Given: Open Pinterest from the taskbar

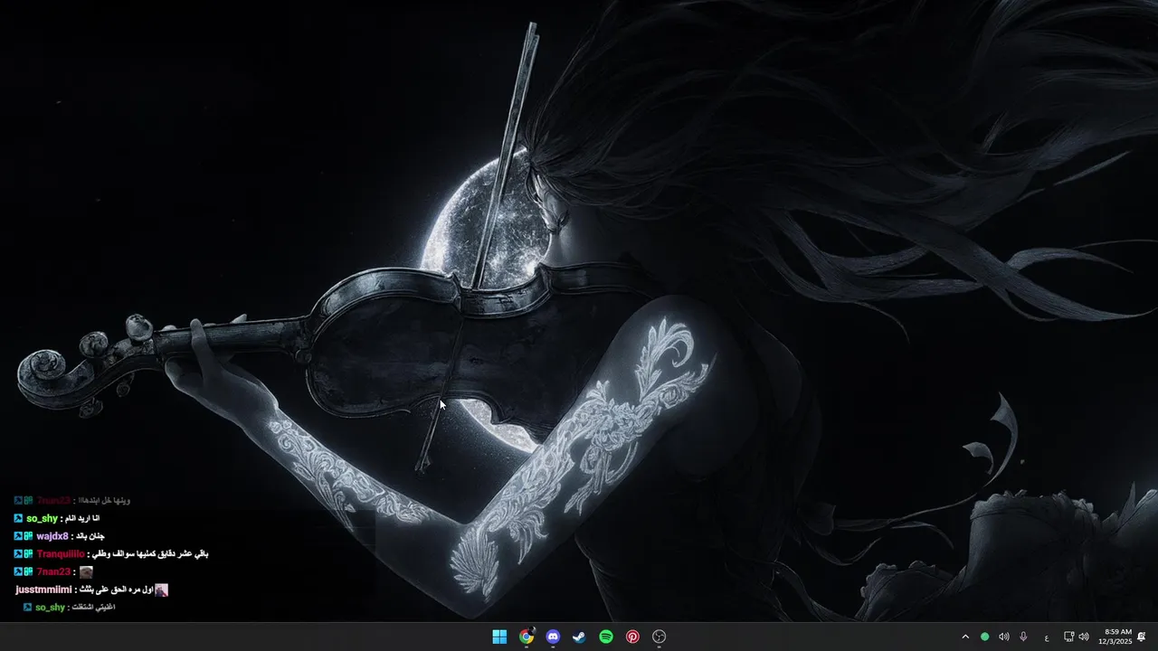Looking at the screenshot, I should (632, 637).
